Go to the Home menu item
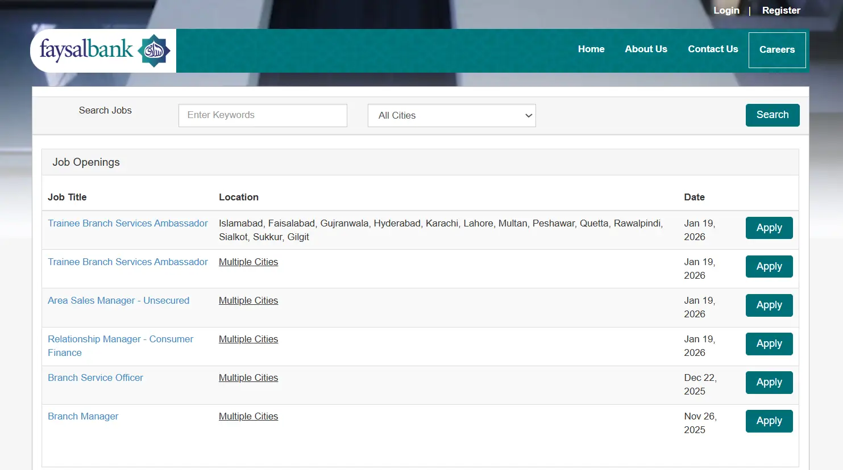 pyautogui.click(x=591, y=49)
